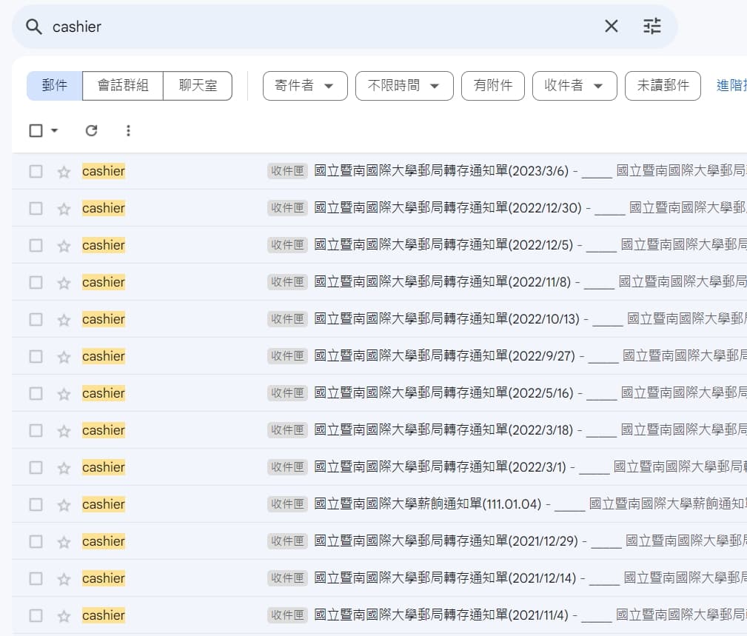Viewport: 747px width, 636px height.
Task: Tick checkbox for the 2022/3/18 email
Action: (x=36, y=431)
